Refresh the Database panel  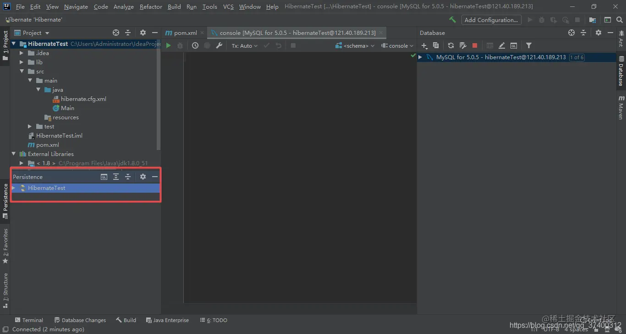point(451,45)
